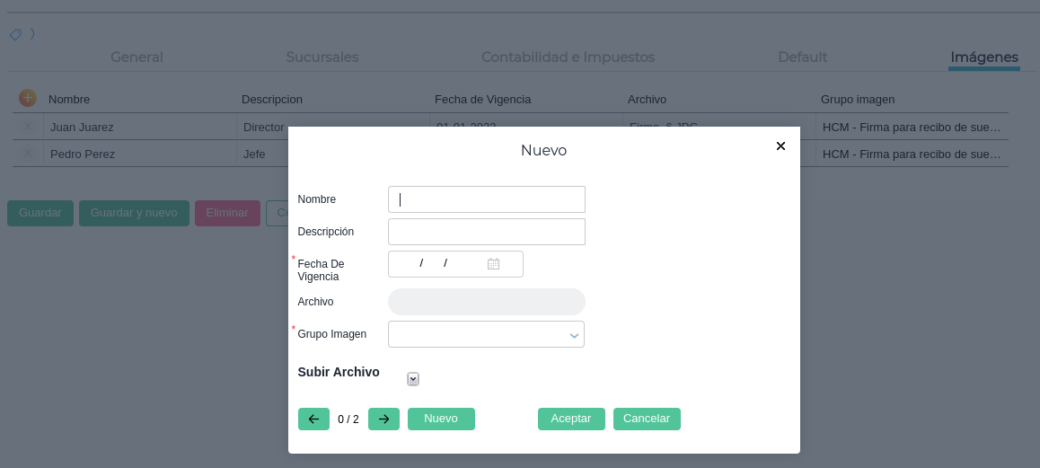Go to the next record arrow
The height and width of the screenshot is (468, 1040).
(x=383, y=419)
